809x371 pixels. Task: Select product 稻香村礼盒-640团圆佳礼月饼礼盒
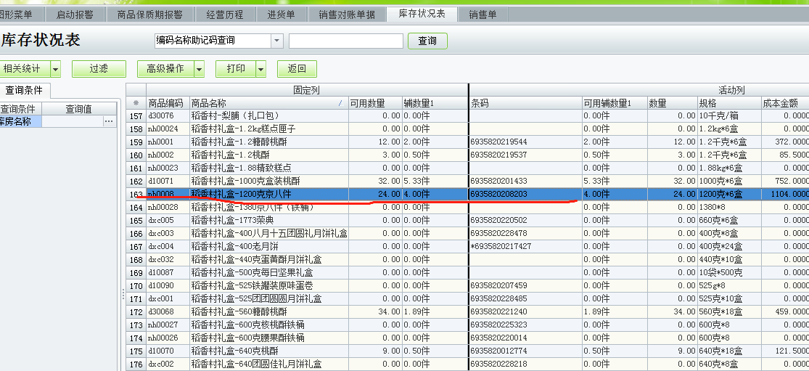point(256,364)
